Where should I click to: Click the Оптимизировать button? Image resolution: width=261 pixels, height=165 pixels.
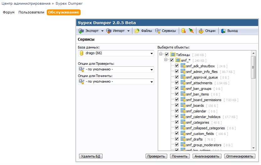pyautogui.click(x=240, y=156)
